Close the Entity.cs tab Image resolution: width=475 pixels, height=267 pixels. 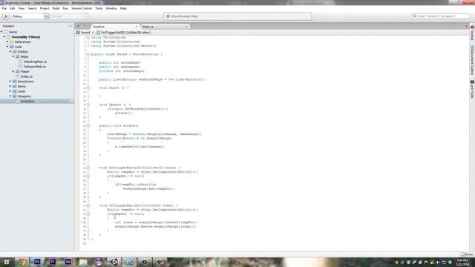pyautogui.click(x=186, y=27)
